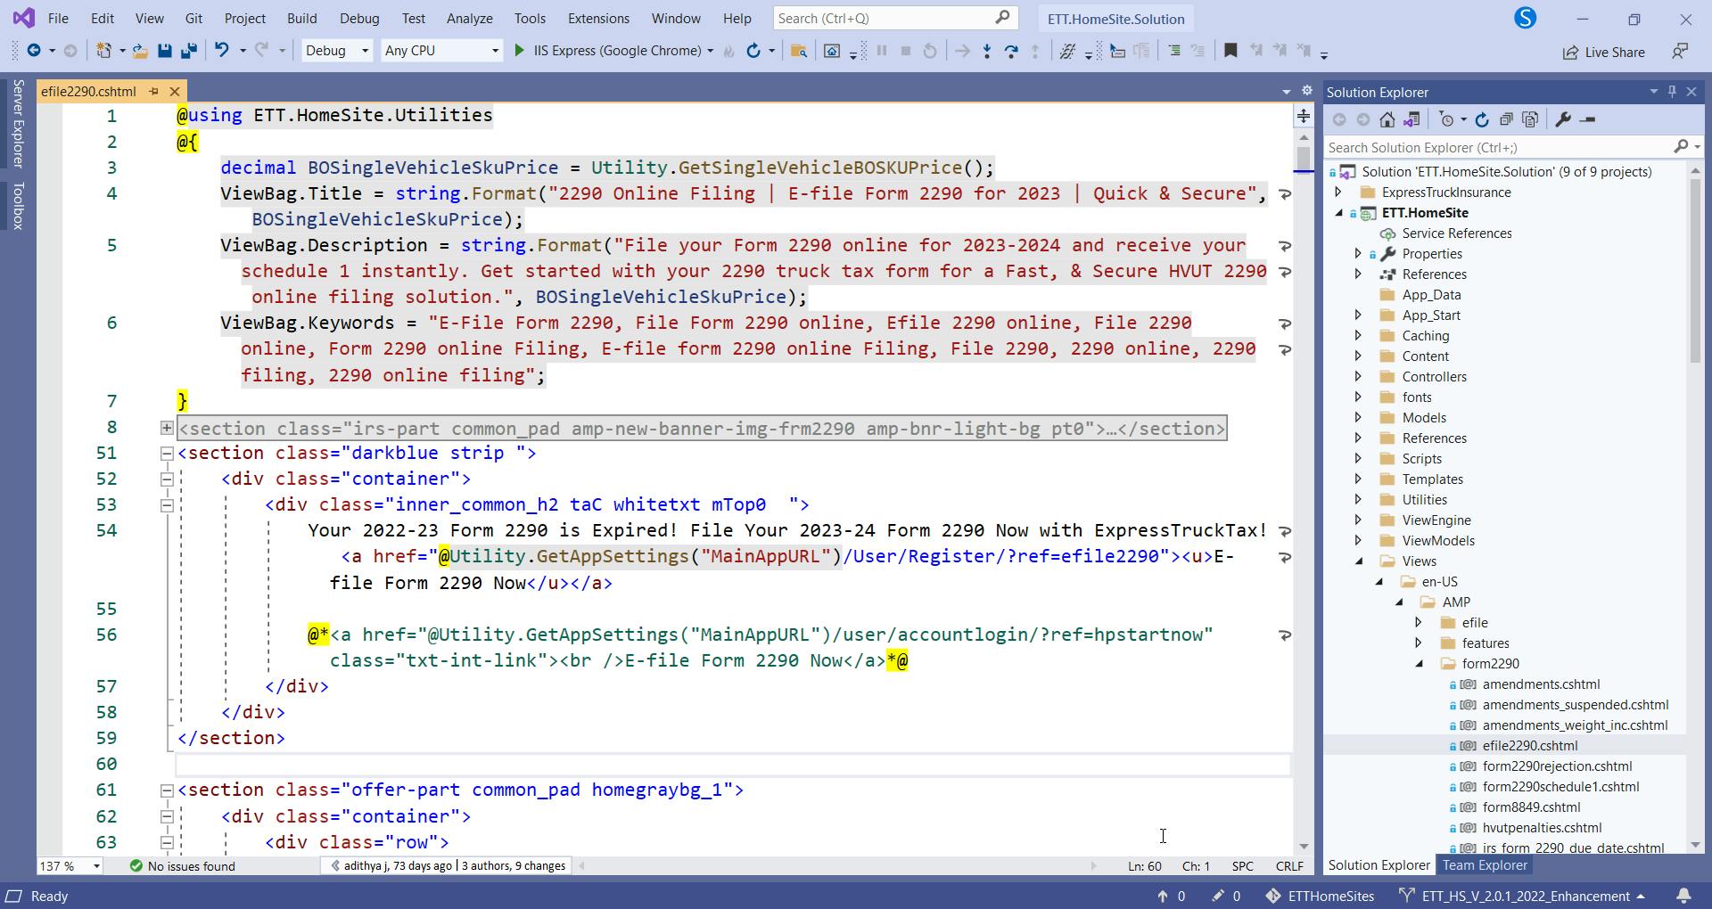Open Properties with the wrench icon in Solution Explorer

point(1563,119)
